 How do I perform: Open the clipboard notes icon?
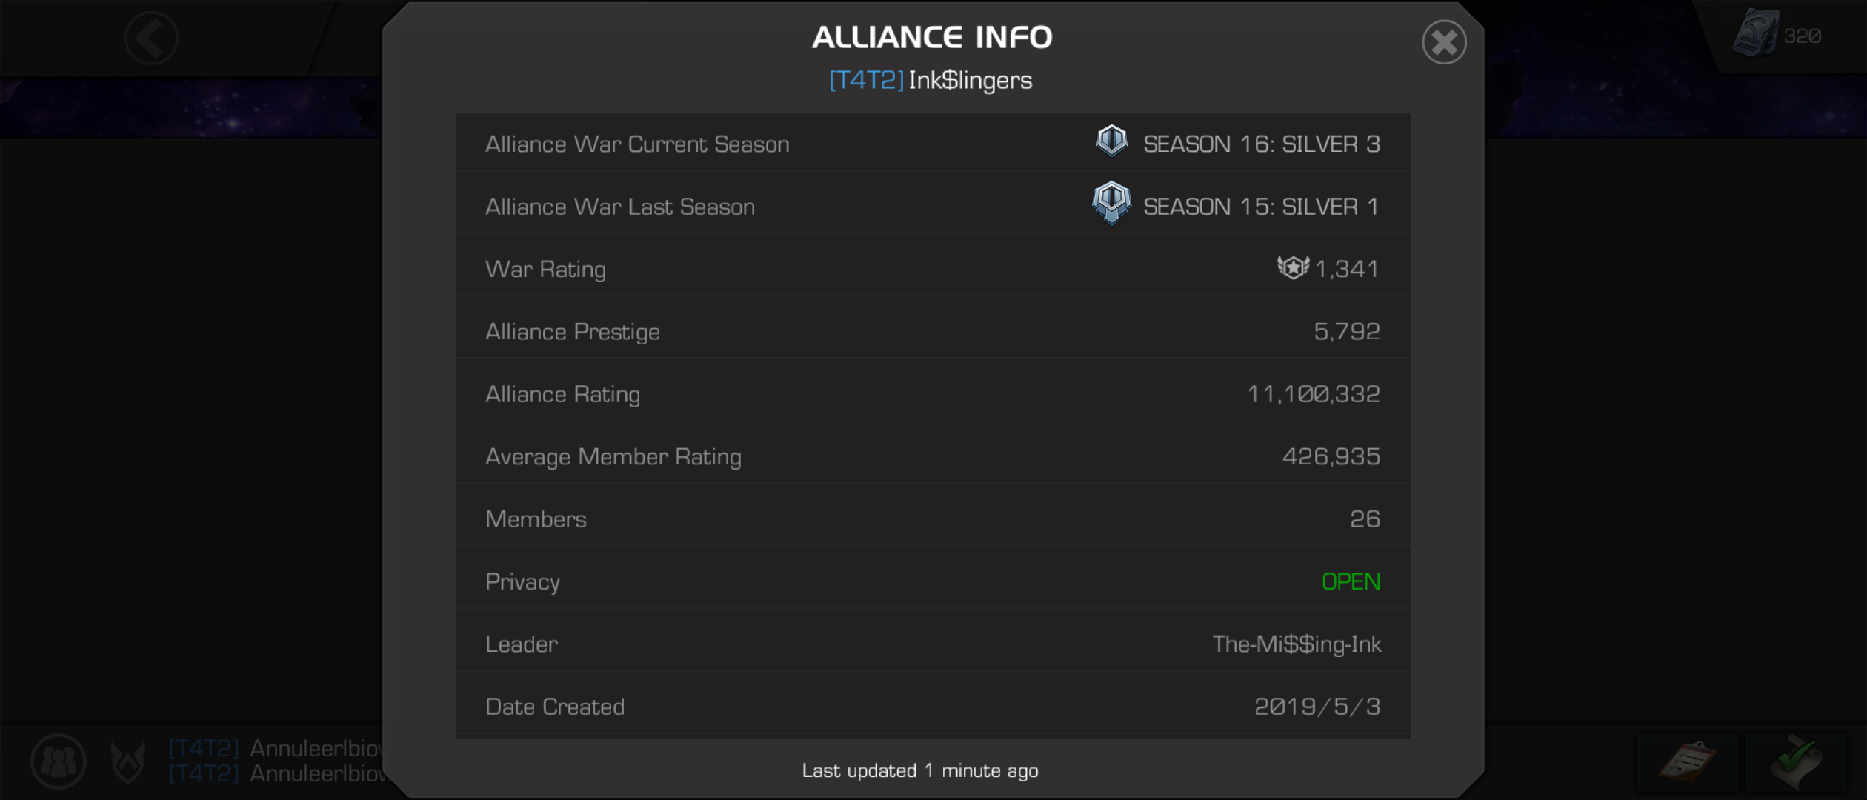(1687, 761)
